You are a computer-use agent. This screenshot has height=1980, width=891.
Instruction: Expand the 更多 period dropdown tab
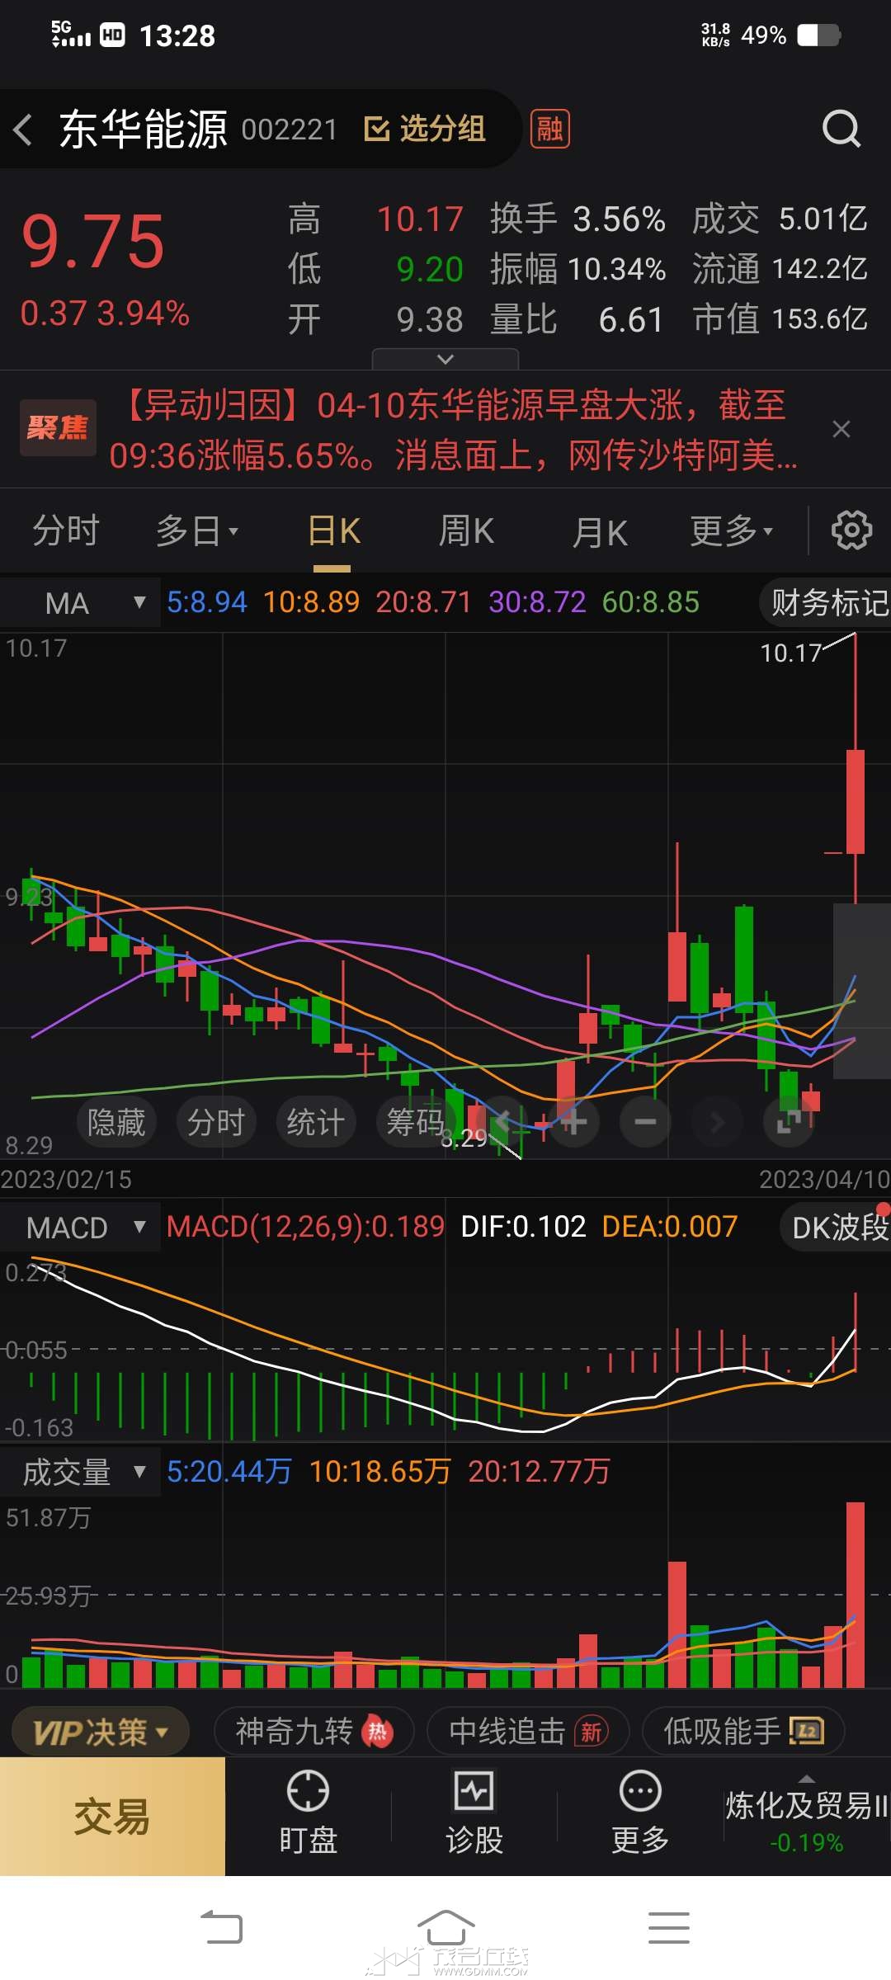(x=732, y=531)
